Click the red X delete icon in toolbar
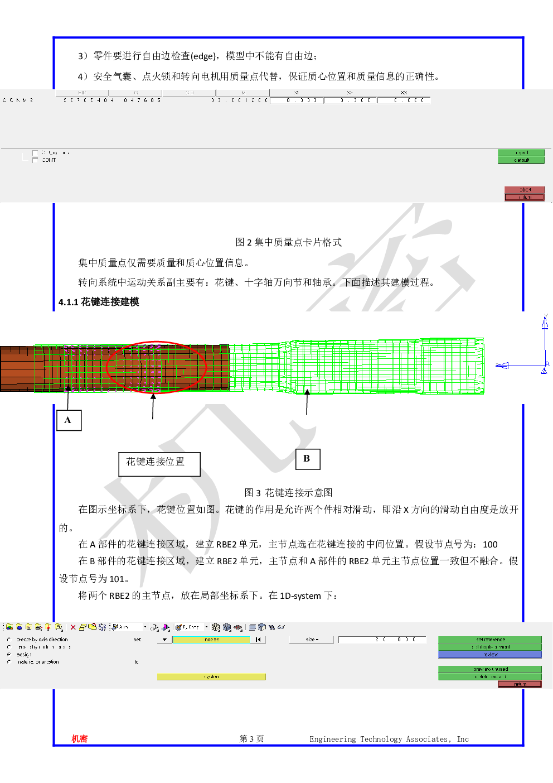The height and width of the screenshot is (783, 553). (73, 627)
